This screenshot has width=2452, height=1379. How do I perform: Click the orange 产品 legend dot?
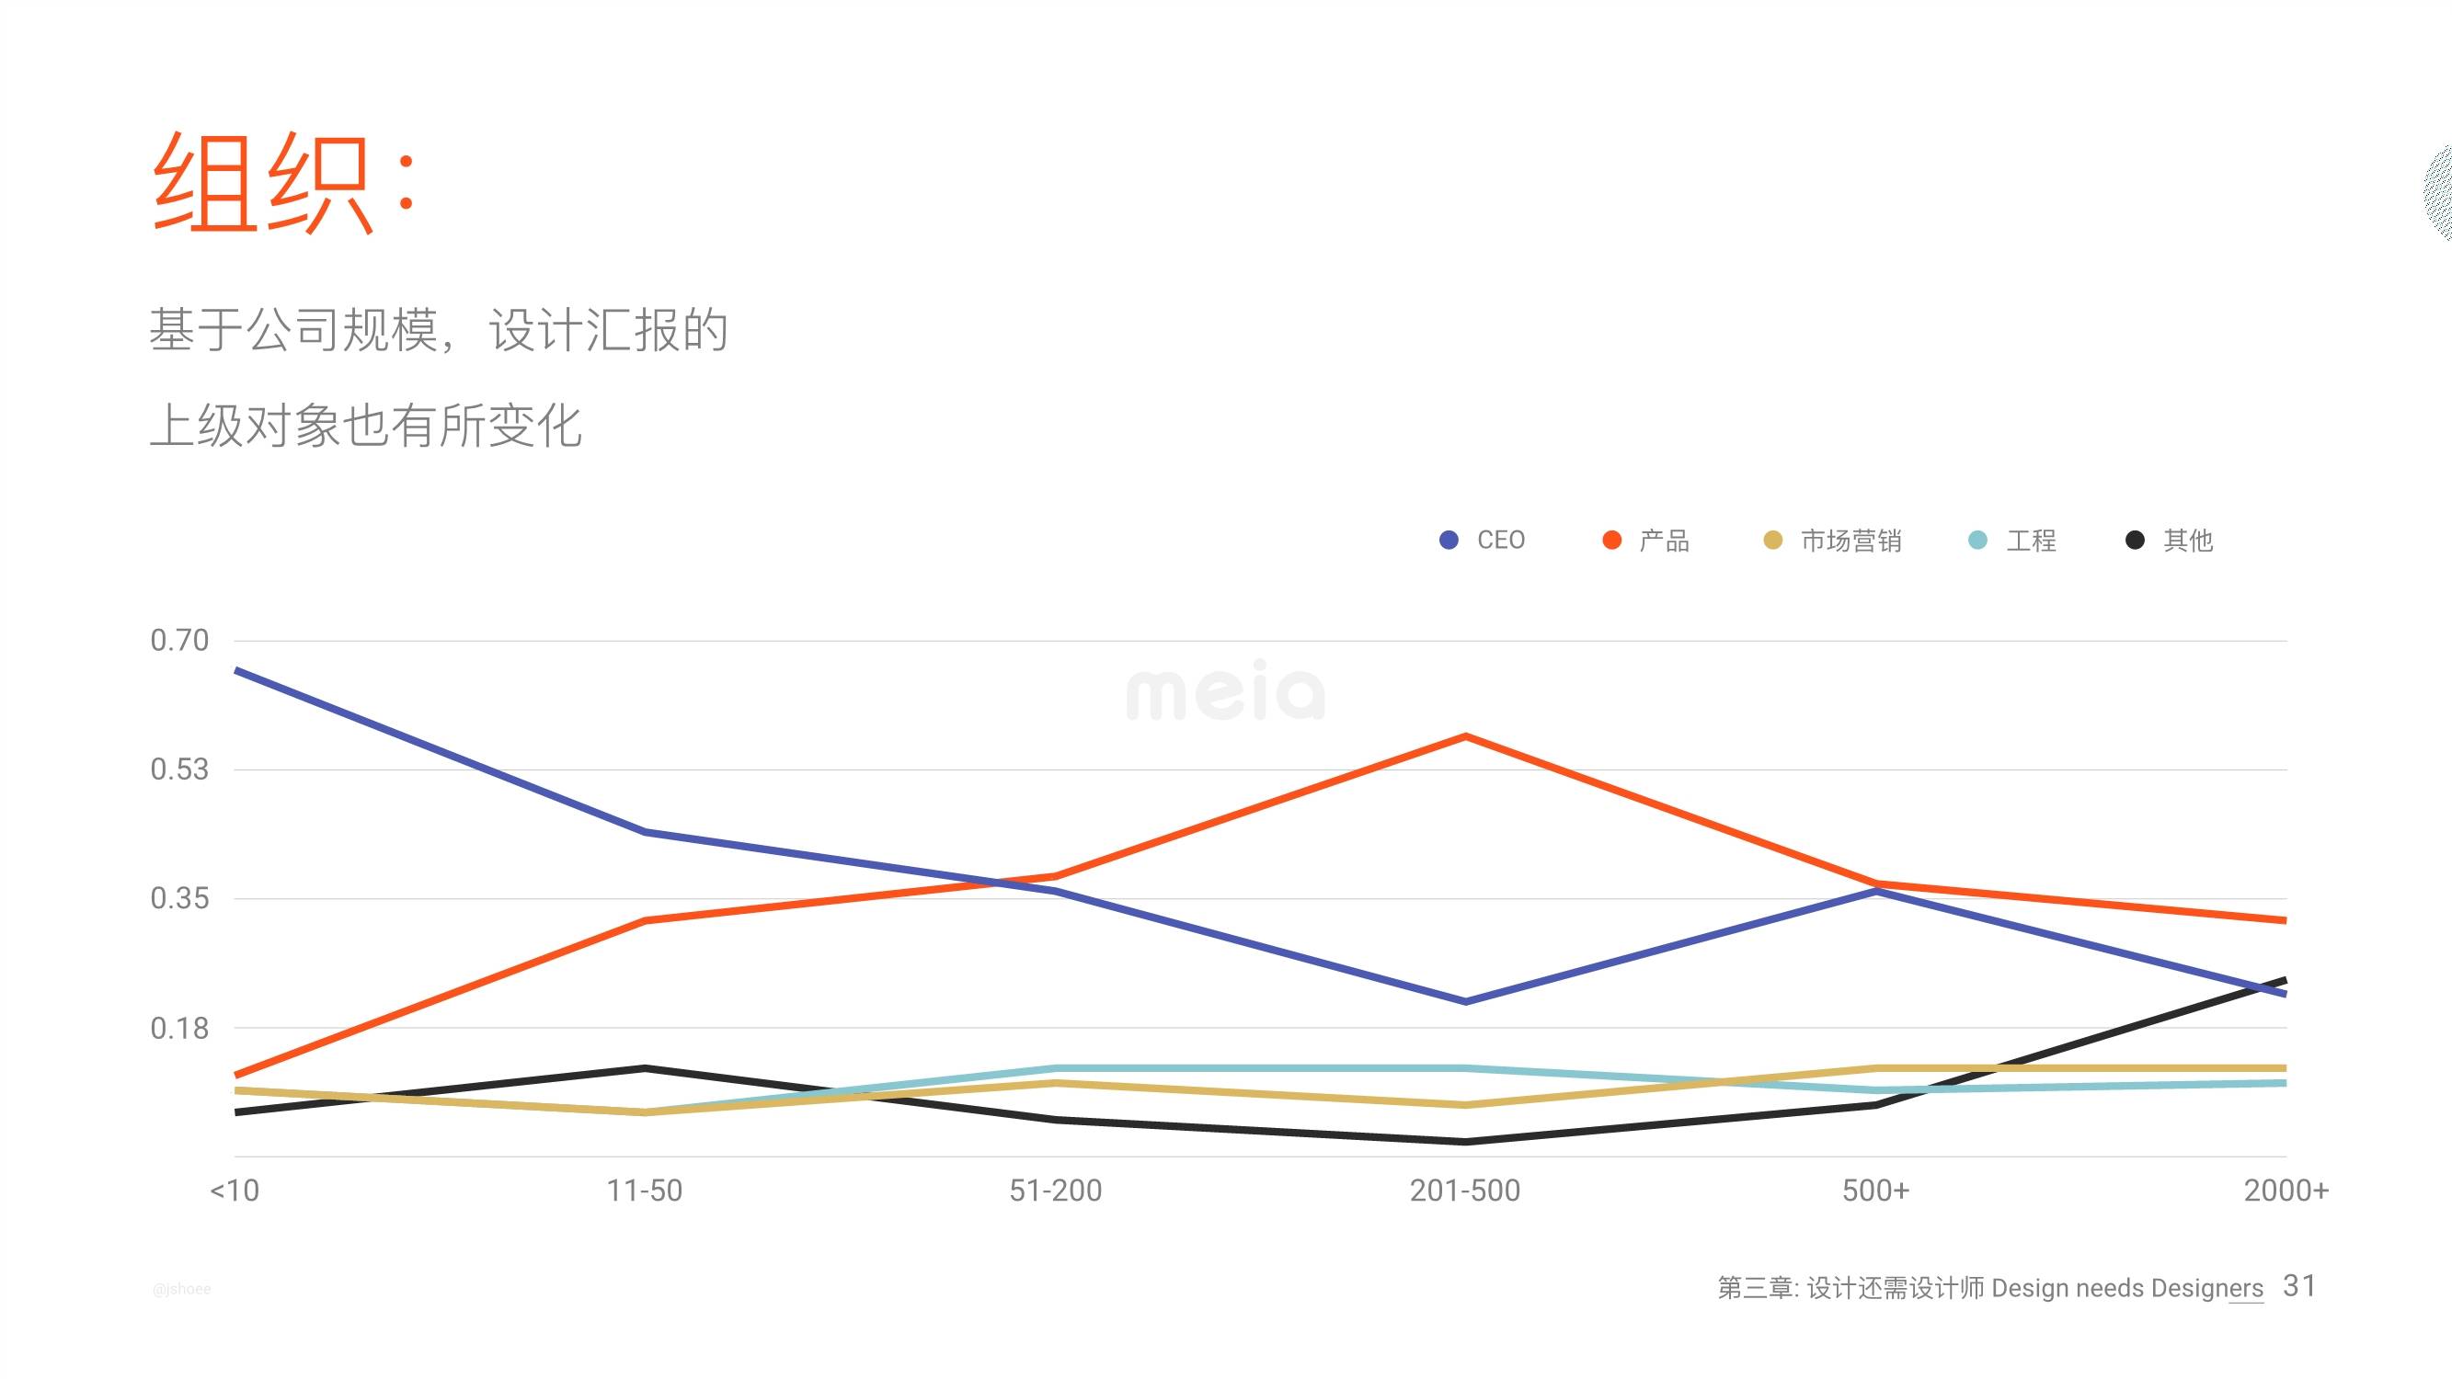coord(1611,541)
